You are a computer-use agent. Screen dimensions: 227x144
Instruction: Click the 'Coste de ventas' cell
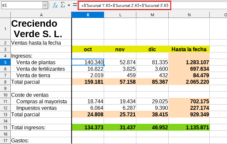pyautogui.click(x=41, y=95)
